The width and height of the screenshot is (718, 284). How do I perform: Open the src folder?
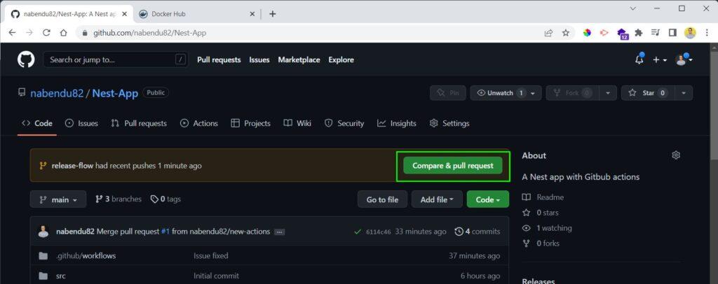[61, 276]
